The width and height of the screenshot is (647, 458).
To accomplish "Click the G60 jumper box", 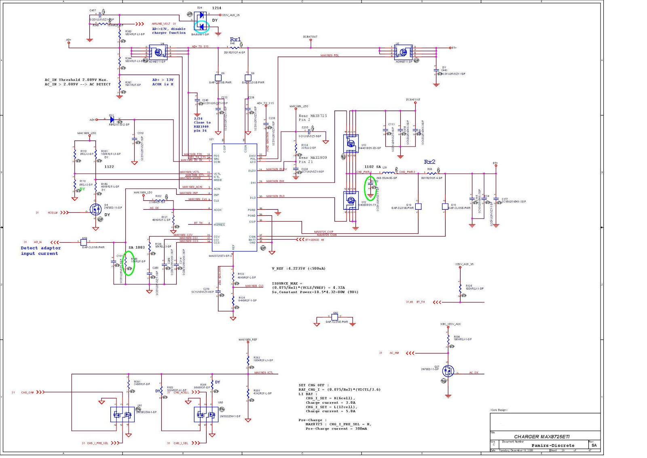I will pos(335,317).
